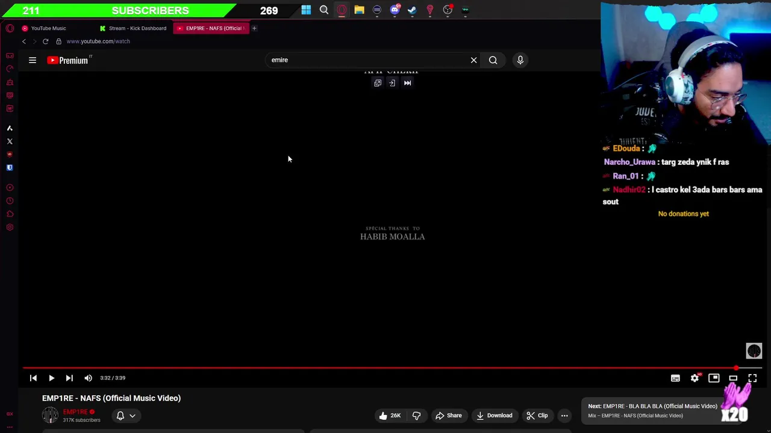Clear the search text with the X
Screen dimensions: 771x433
coord(473,60)
